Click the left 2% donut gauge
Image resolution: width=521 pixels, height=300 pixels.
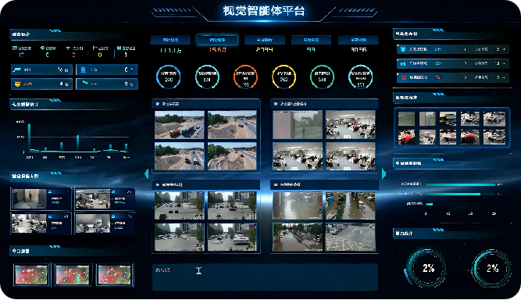[428, 268]
